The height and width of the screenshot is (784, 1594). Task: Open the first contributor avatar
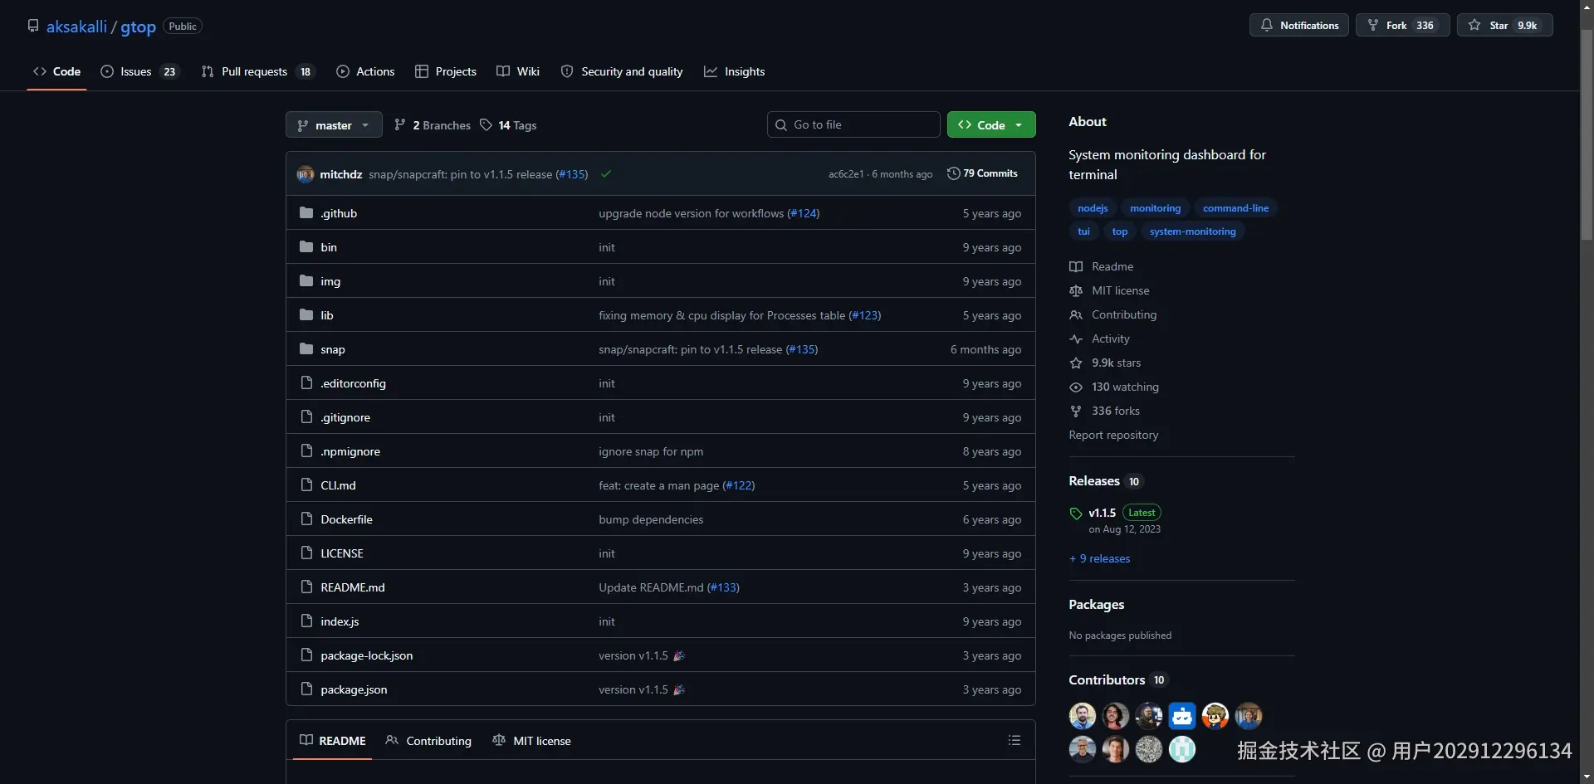coord(1083,716)
